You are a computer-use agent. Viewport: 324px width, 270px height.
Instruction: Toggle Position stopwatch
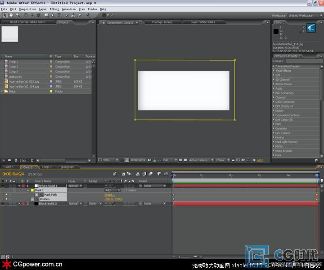tap(32, 199)
